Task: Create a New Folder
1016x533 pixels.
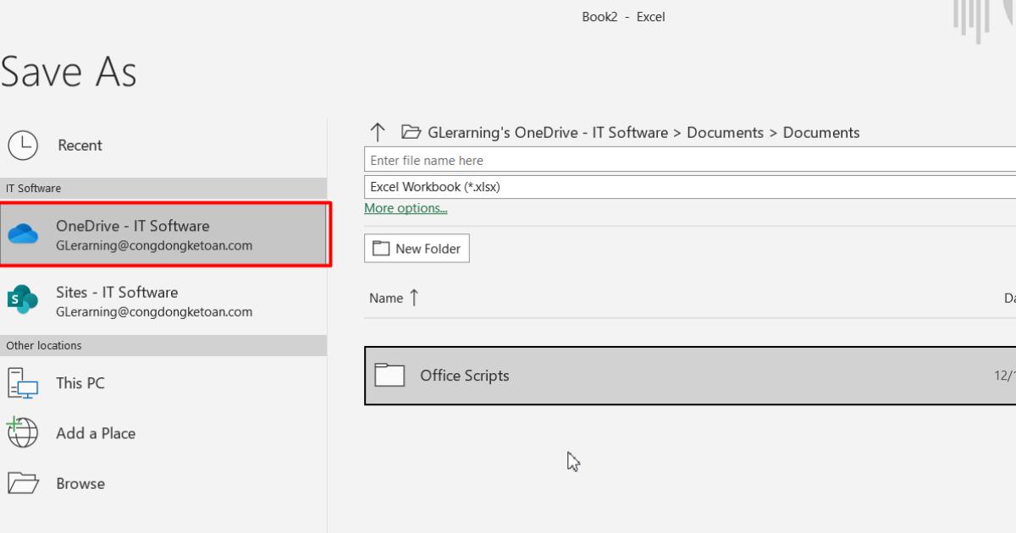Action: click(x=417, y=248)
